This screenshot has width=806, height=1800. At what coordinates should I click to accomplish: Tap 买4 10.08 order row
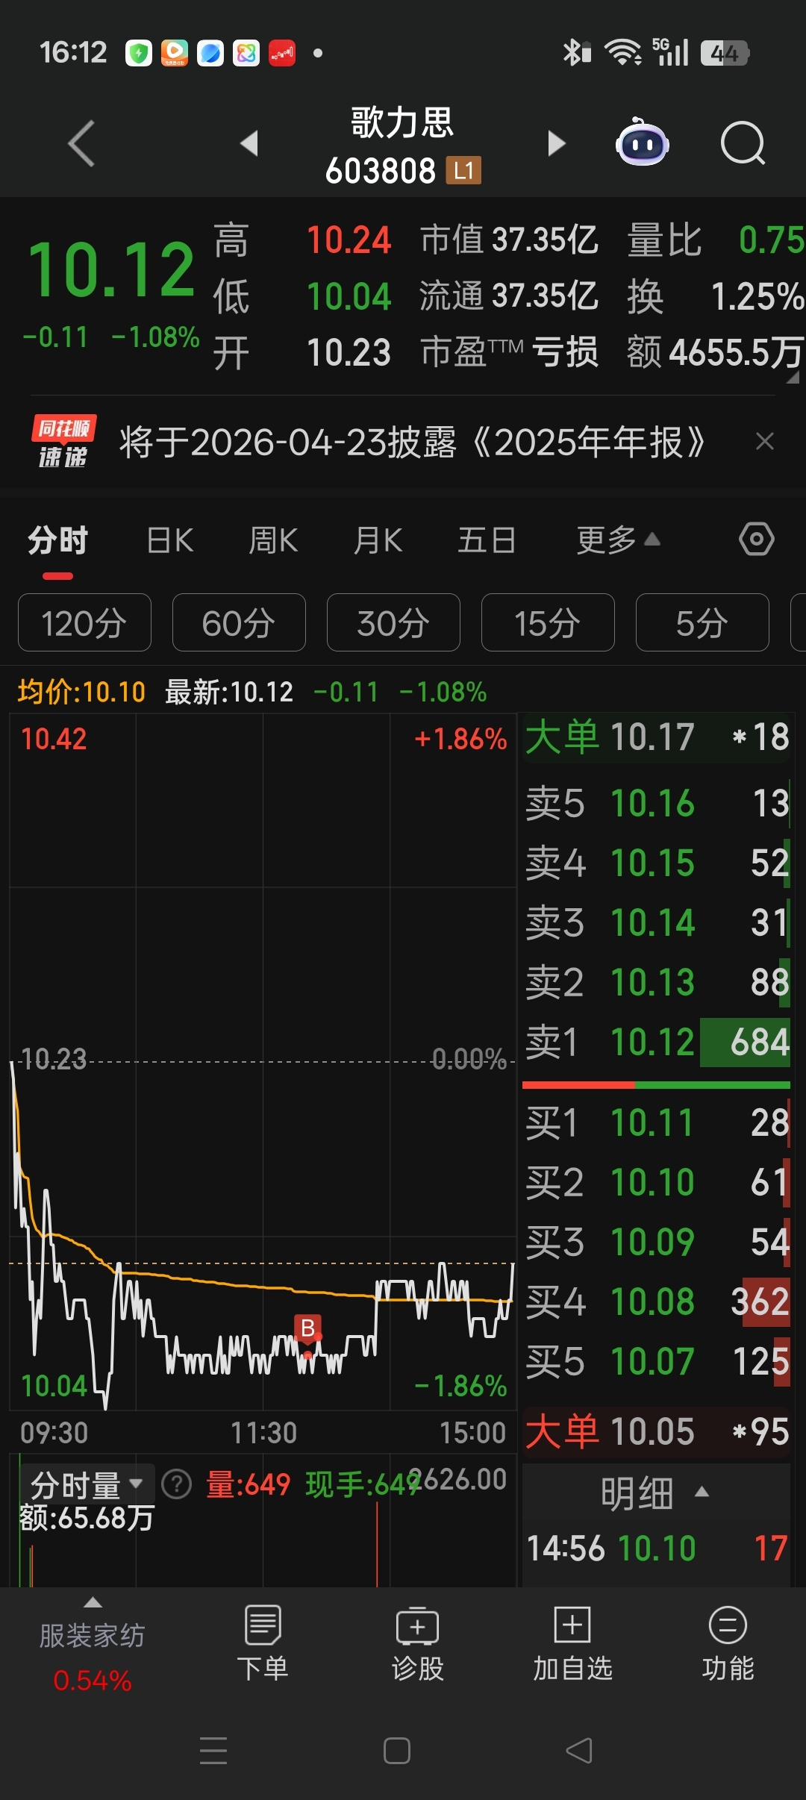657,1301
